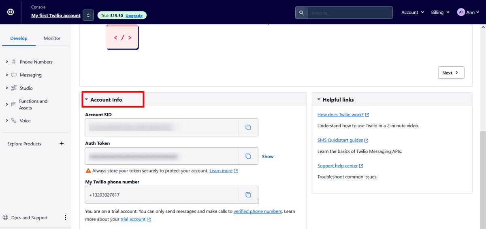Click the Docs and Support lifebuoy icon
486x229 pixels.
click(6, 218)
